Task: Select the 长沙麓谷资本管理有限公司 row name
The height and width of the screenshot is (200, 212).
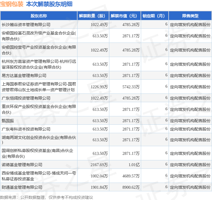Action: coord(26,25)
